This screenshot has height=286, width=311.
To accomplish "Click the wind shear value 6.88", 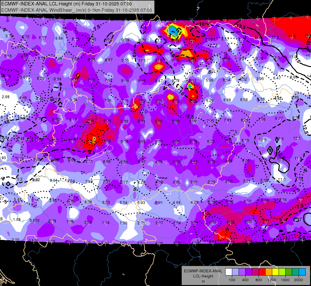I will 227,100.
